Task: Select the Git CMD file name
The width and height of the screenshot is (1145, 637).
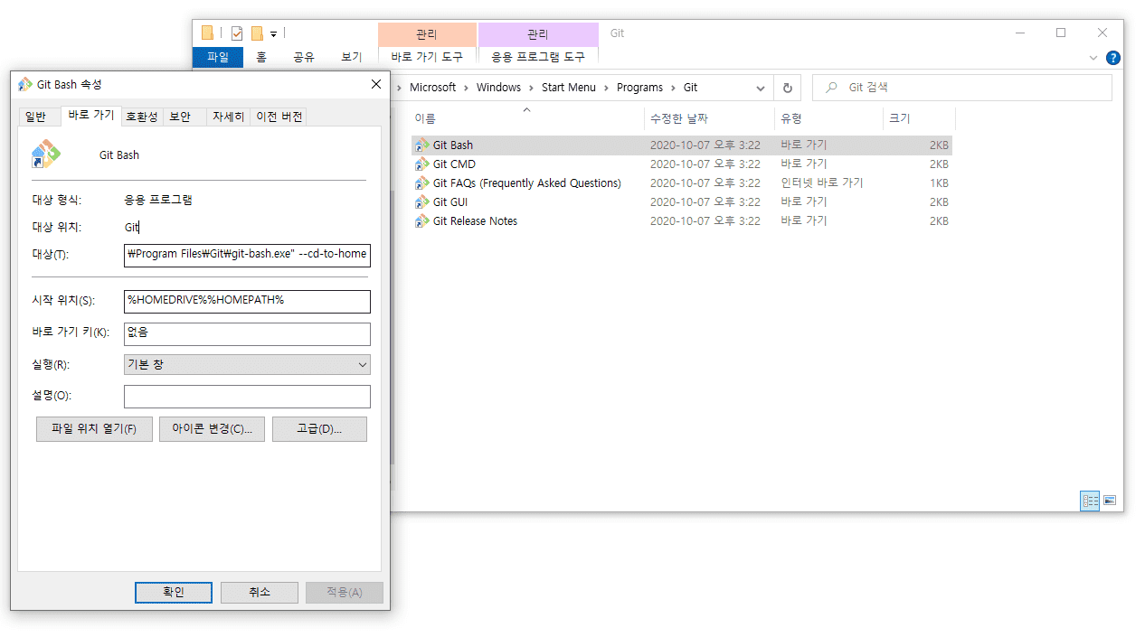Action: click(454, 164)
